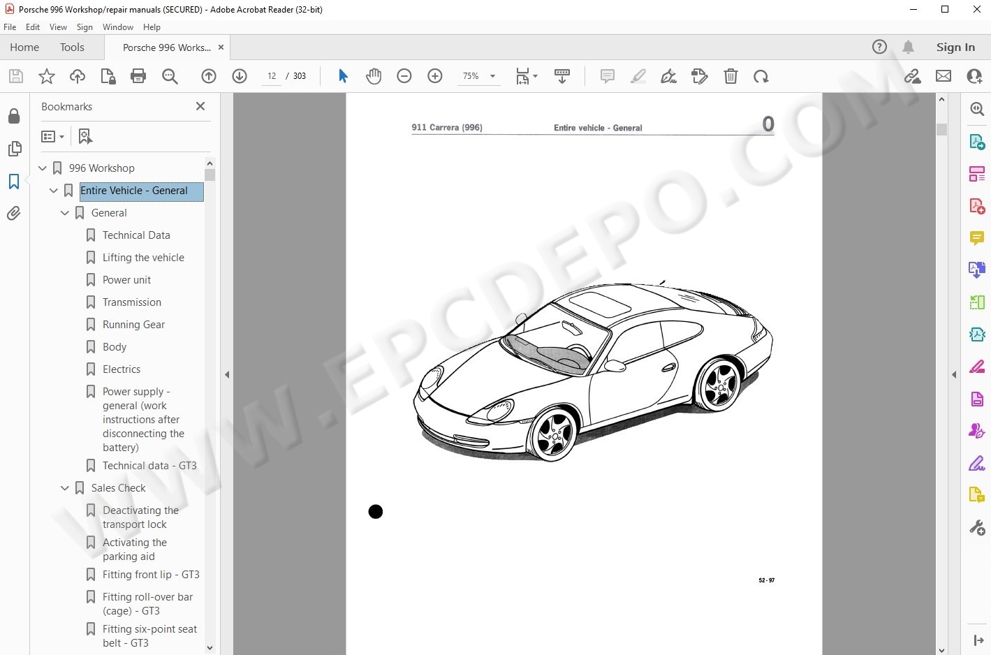Open the Lifting the vehicle bookmark

143,258
